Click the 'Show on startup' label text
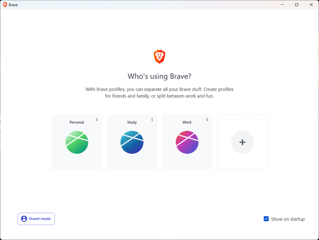This screenshot has width=319, height=240. pyautogui.click(x=288, y=219)
